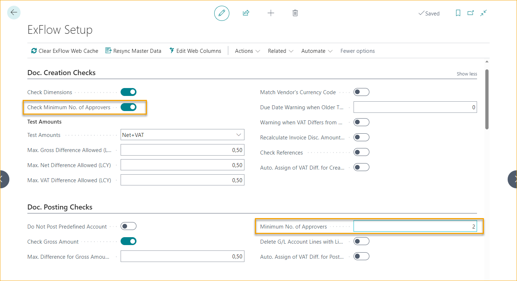Viewport: 517px width, 281px height.
Task: Collapse Doc. Posting Checks section header
Action: pos(60,207)
